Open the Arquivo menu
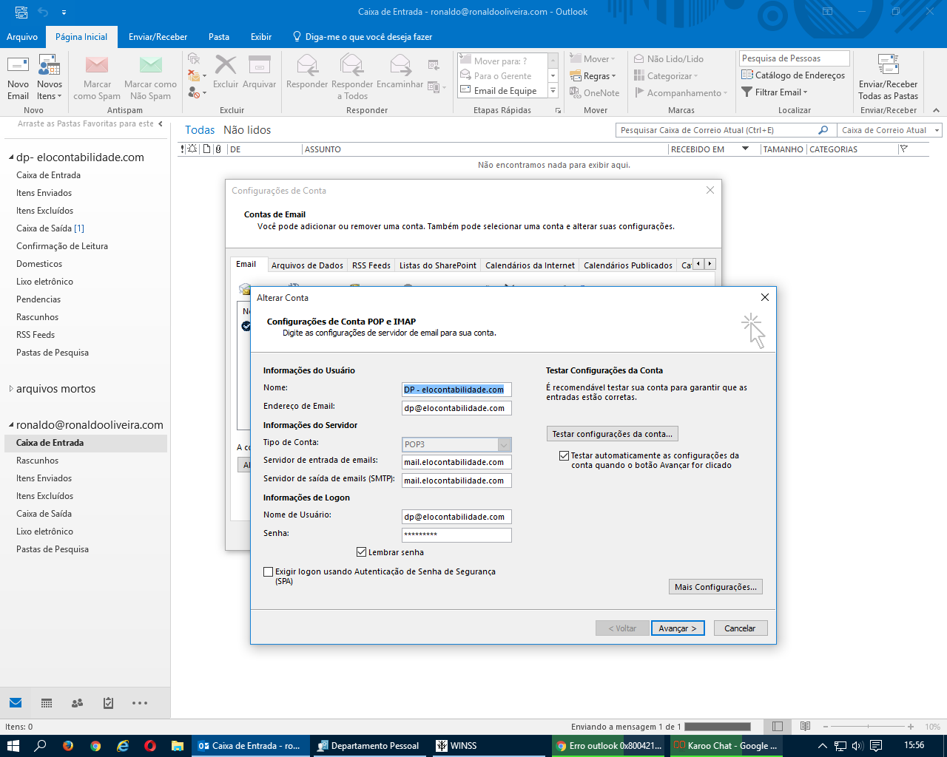Viewport: 947px width, 757px height. point(22,36)
